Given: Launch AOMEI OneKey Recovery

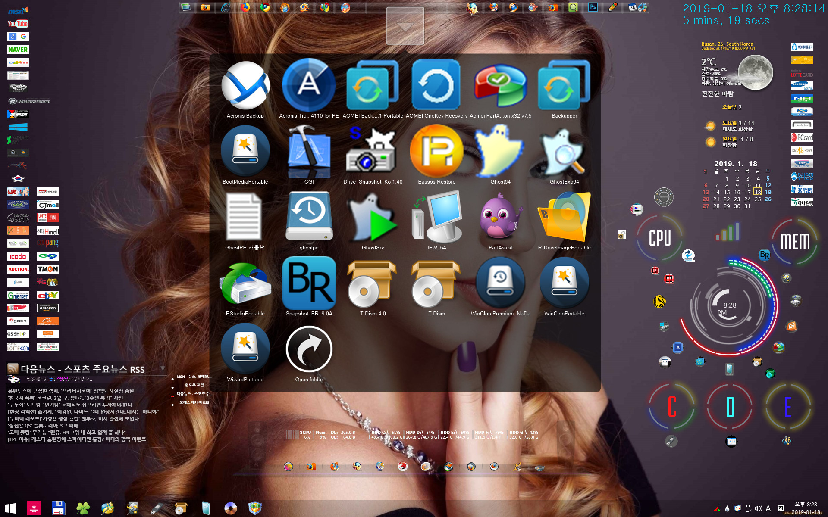Looking at the screenshot, I should [436, 85].
